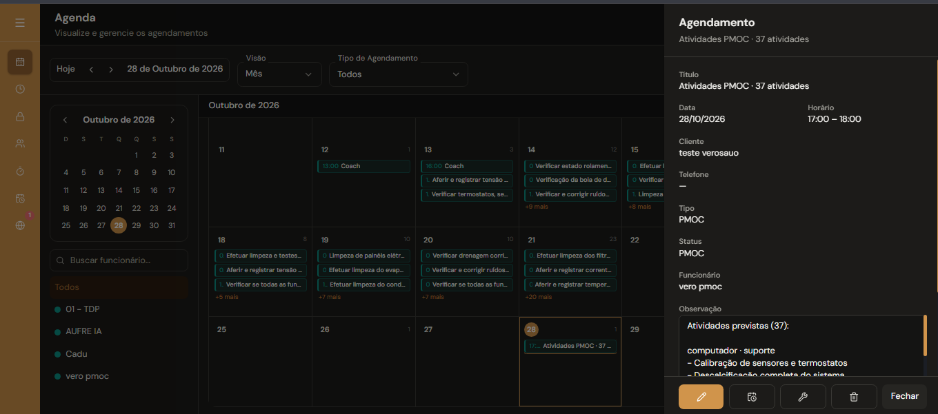Open the 16:00 Coach event on day 13
Image resolution: width=938 pixels, height=414 pixels.
point(467,166)
